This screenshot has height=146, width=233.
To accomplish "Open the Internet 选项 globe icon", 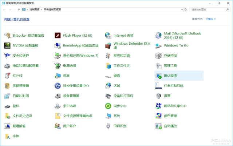I will point(108,36).
